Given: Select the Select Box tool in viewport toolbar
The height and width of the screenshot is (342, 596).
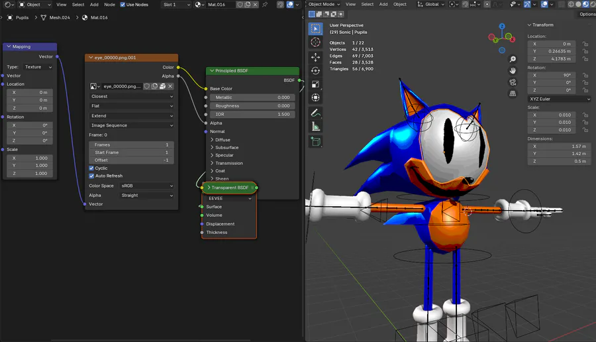Looking at the screenshot, I should tap(315, 28).
